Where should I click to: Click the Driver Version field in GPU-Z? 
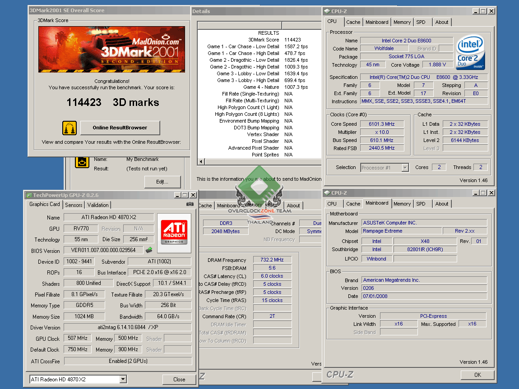[x=127, y=327]
